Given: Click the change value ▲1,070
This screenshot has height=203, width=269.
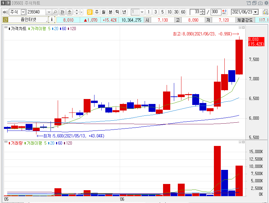Looking at the screenshot, I should (91, 20).
